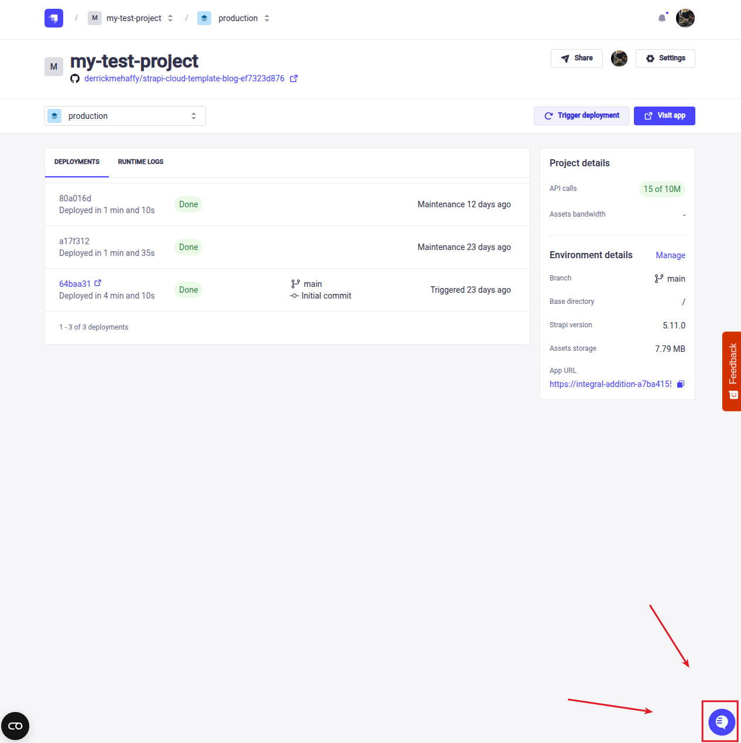Click the Assets bandwidth label

click(578, 214)
